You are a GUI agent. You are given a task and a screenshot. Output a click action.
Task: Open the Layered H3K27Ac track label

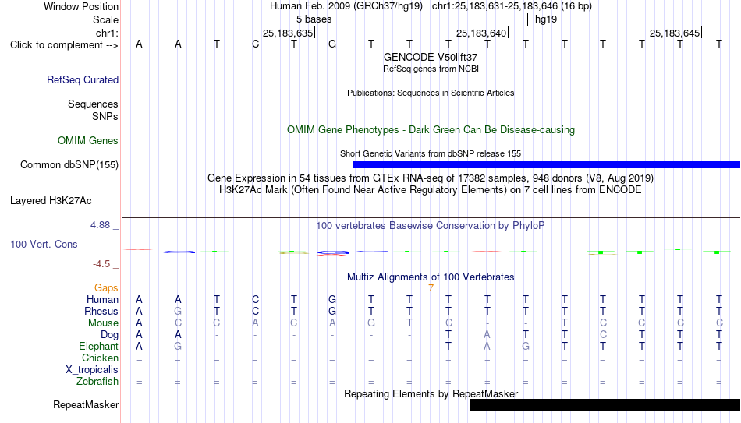[x=51, y=201]
